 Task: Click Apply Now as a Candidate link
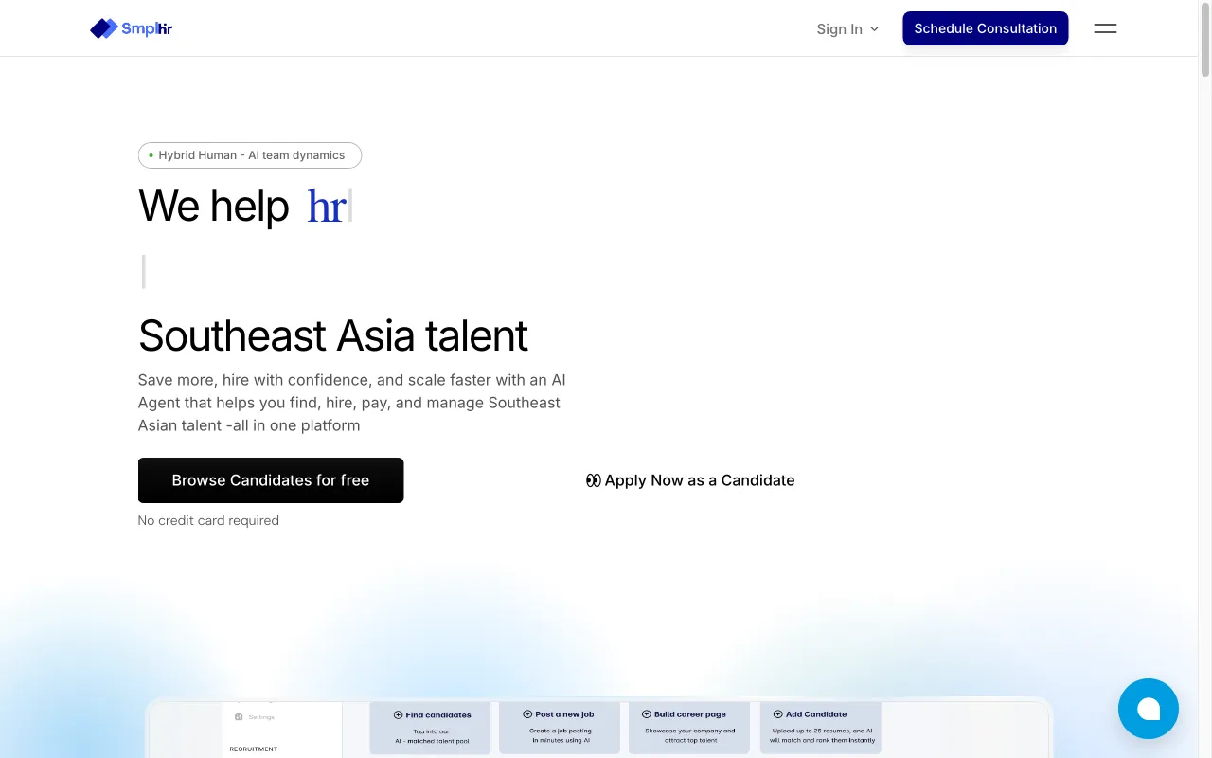tap(690, 480)
